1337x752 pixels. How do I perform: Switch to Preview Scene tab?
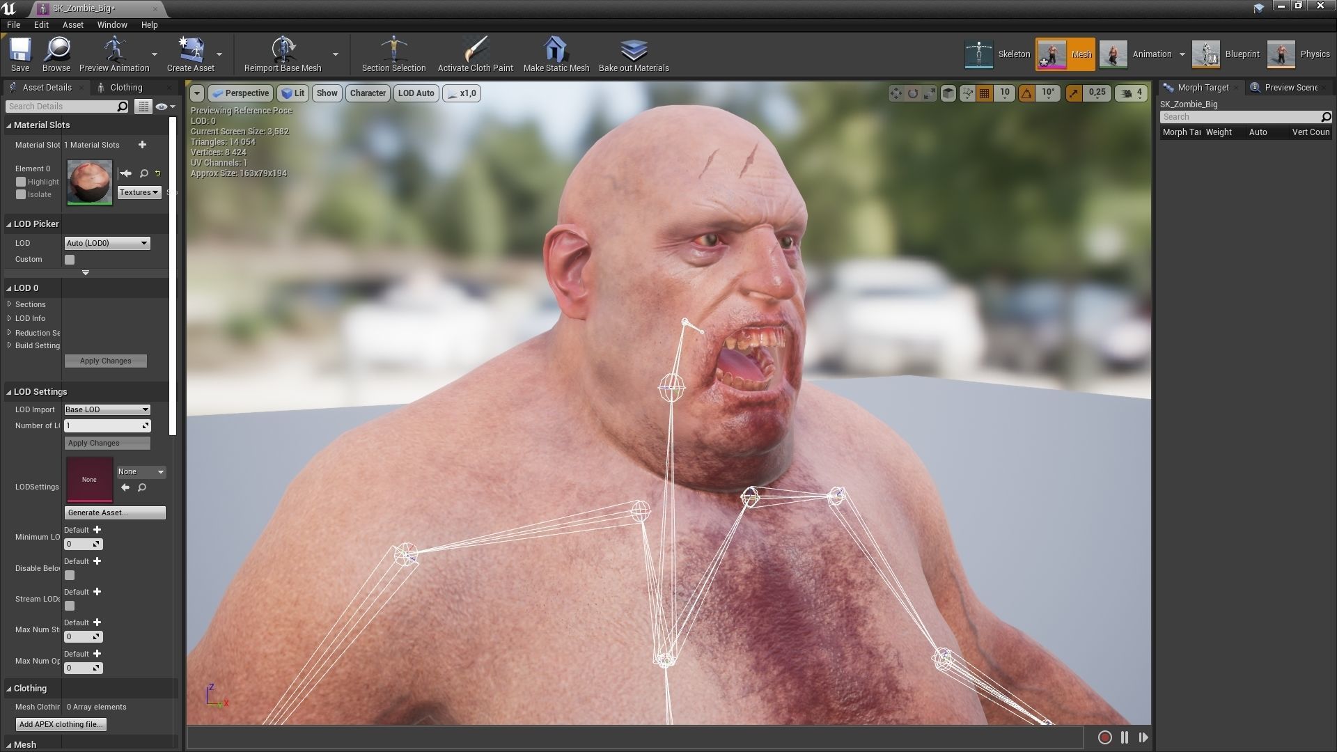point(1290,88)
